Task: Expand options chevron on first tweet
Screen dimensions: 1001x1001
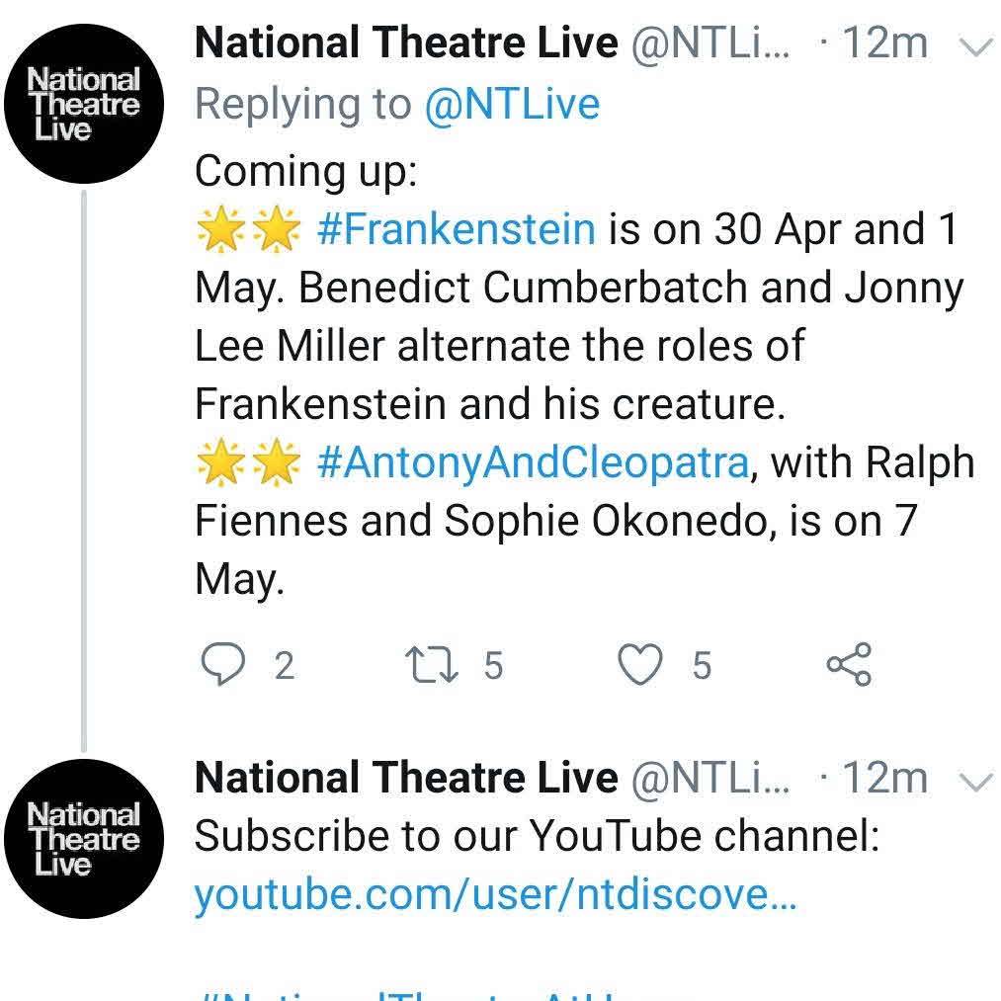Action: click(974, 47)
